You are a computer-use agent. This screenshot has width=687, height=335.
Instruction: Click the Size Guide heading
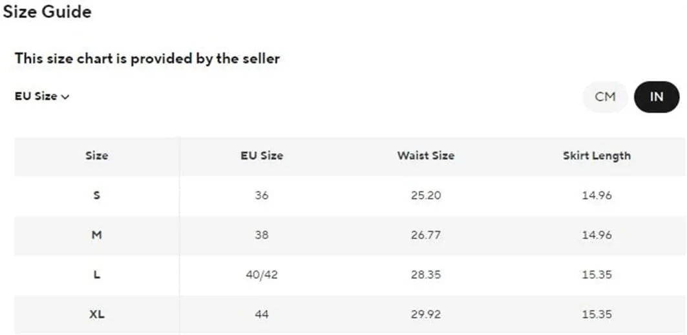point(47,12)
